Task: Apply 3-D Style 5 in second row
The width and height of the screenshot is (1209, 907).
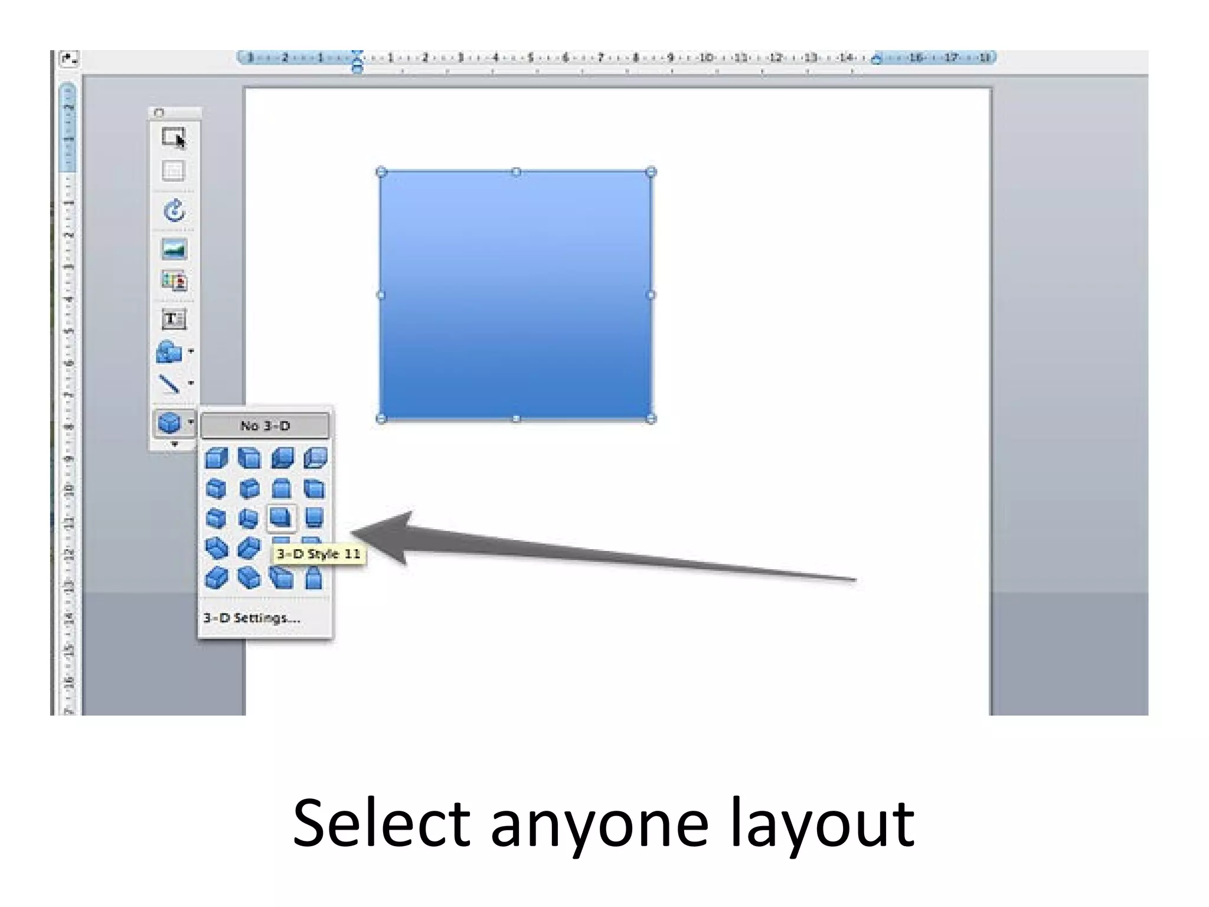Action: click(x=217, y=488)
